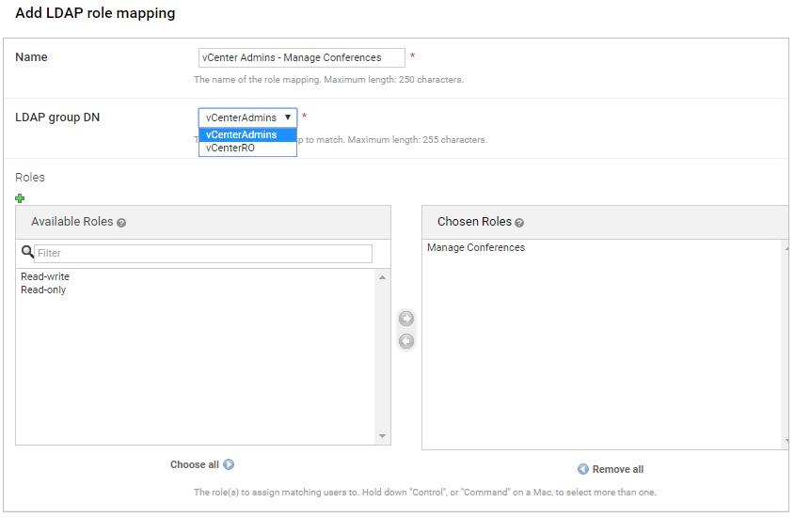This screenshot has width=794, height=517.
Task: Click the Chosen Roles help icon
Action: [520, 223]
